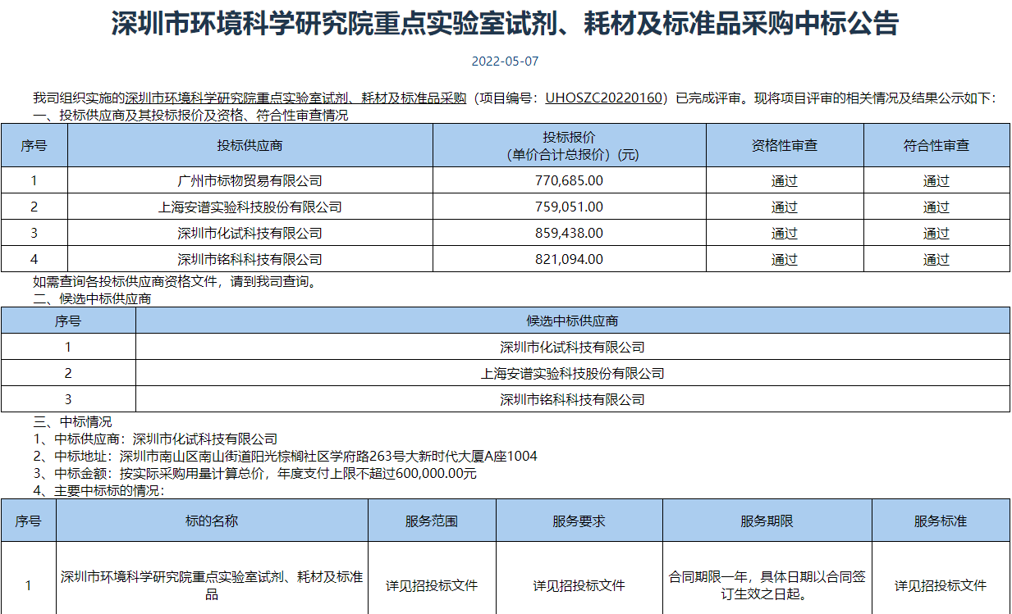
Task: Click 资格性审查 通过 in bidder row 3
Action: [784, 234]
